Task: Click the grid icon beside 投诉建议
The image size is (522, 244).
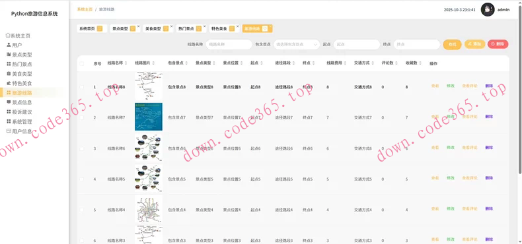Action: (x=9, y=112)
